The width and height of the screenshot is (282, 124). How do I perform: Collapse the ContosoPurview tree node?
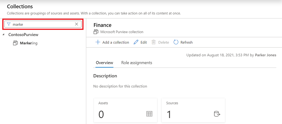click(x=4, y=34)
